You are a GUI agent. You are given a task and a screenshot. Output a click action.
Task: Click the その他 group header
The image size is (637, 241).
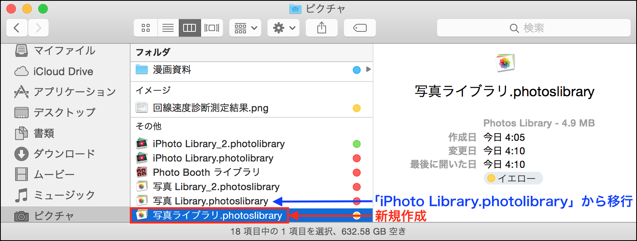tap(149, 126)
